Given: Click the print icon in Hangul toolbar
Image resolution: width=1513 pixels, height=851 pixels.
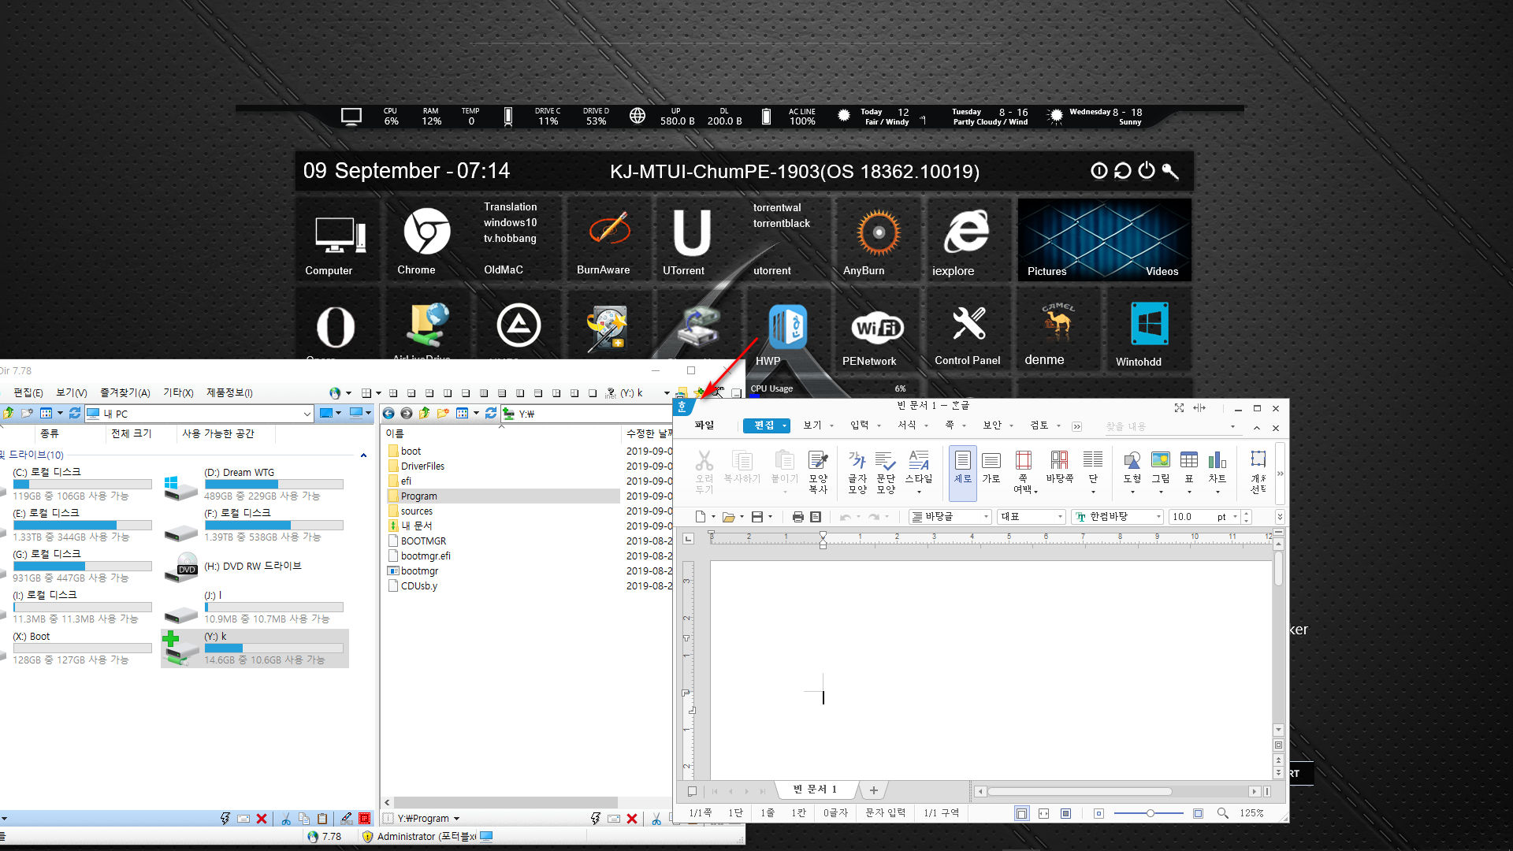Looking at the screenshot, I should pyautogui.click(x=797, y=517).
